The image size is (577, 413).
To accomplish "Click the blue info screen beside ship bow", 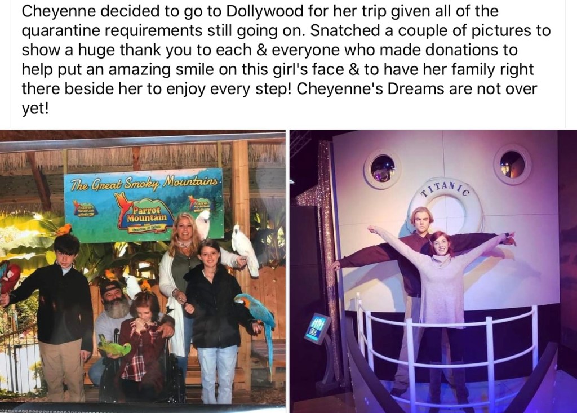I will [x=317, y=327].
